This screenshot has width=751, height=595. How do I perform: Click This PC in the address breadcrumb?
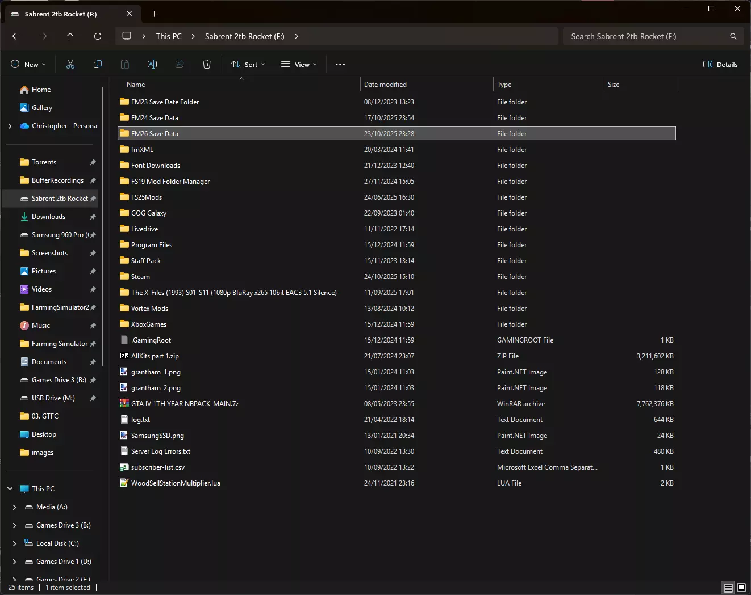[x=169, y=36]
